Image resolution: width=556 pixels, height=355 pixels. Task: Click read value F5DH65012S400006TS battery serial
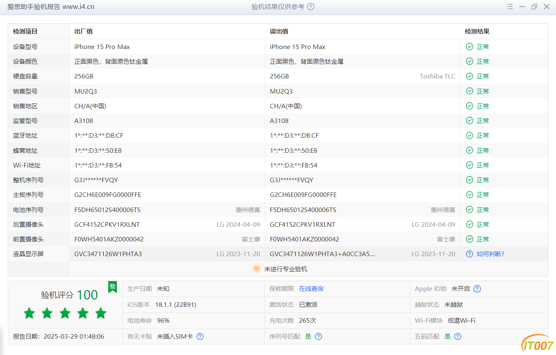click(x=303, y=210)
